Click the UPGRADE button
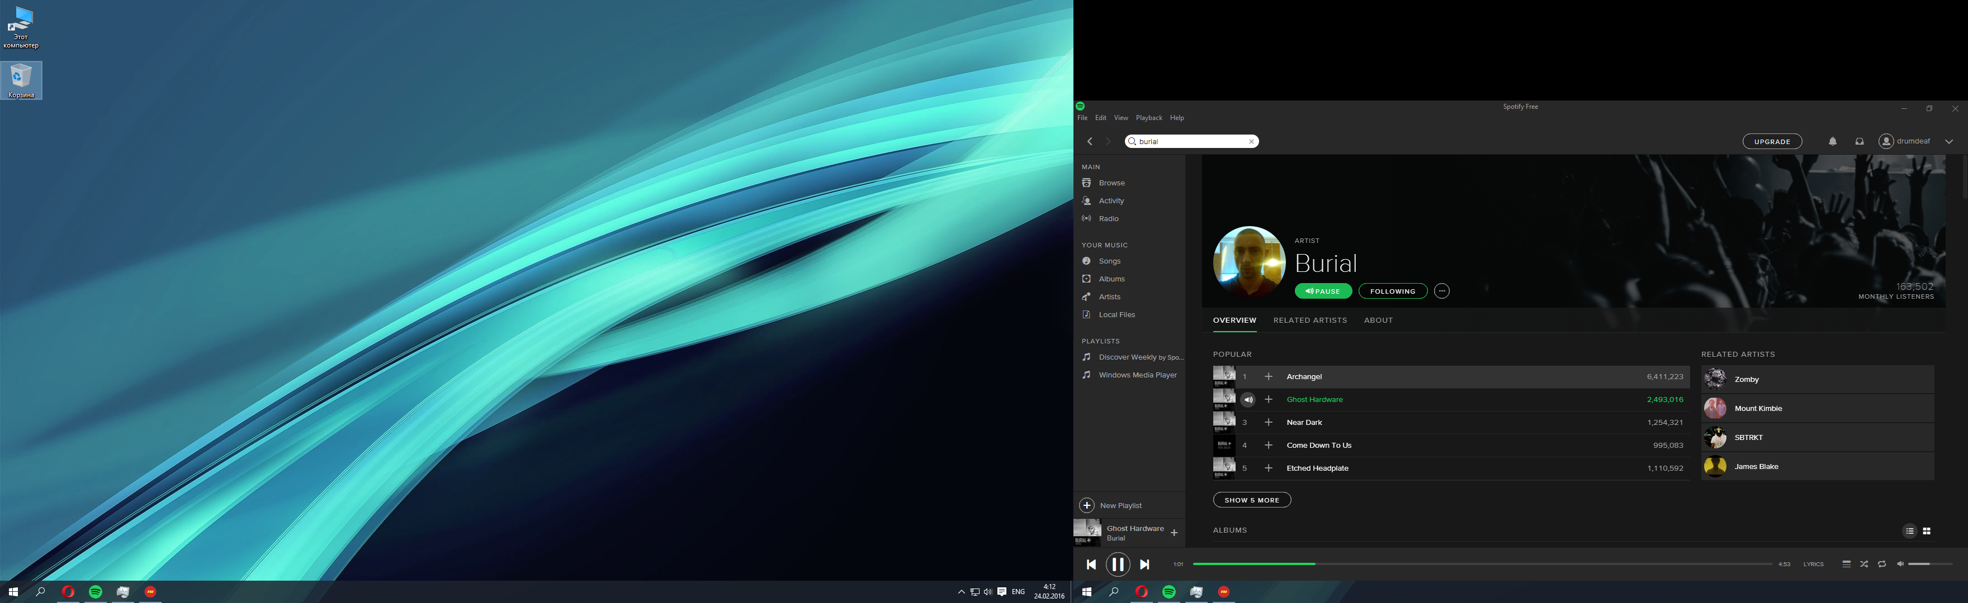The width and height of the screenshot is (1968, 603). [x=1772, y=141]
